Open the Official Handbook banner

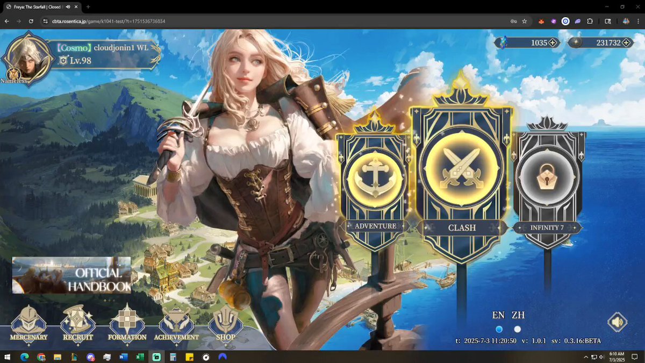coord(71,275)
